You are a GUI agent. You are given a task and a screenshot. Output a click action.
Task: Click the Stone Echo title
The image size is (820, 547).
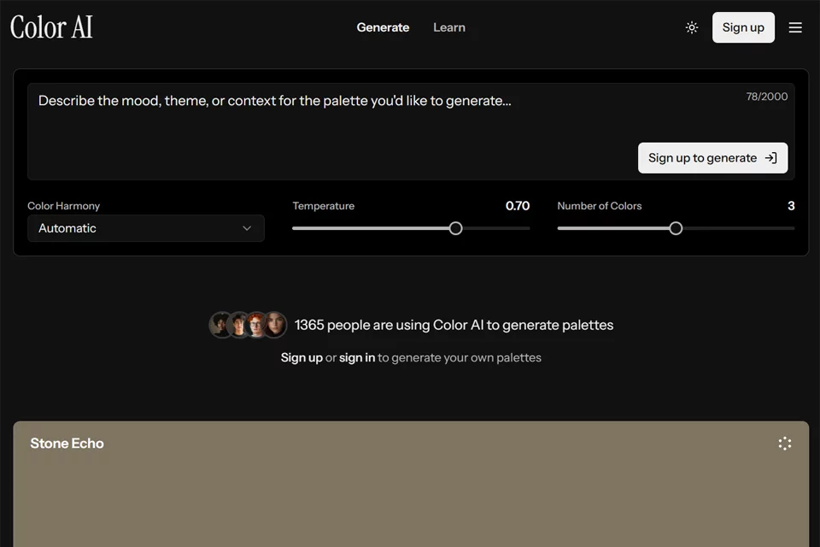click(67, 444)
